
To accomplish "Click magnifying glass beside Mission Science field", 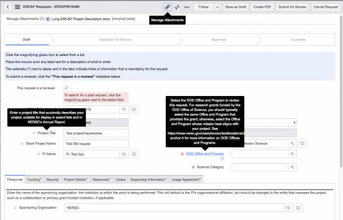I will 292,143.
